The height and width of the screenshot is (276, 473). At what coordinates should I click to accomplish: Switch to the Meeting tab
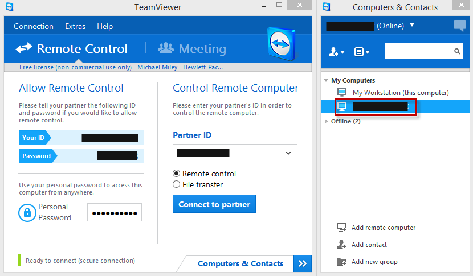tap(192, 49)
